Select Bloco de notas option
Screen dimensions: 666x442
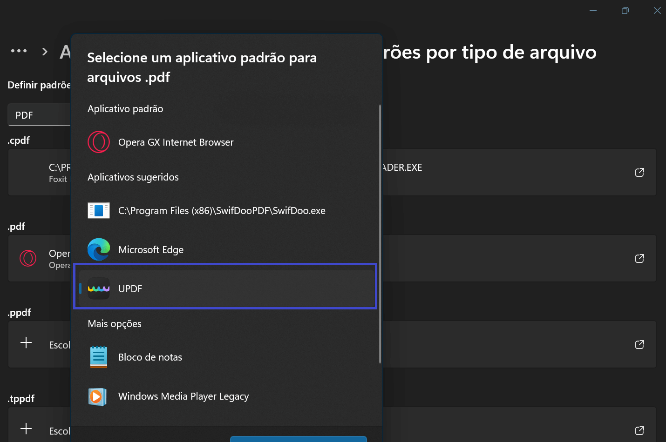pos(227,357)
